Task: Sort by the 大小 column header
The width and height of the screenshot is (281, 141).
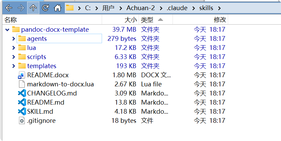Action: click(x=120, y=20)
